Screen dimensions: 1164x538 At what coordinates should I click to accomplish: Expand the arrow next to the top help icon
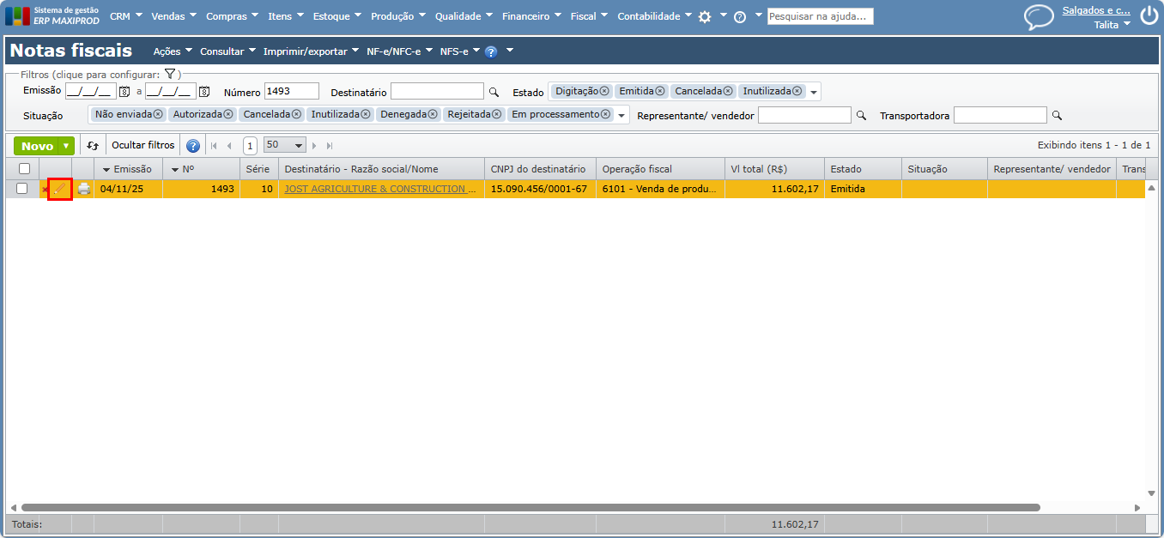[x=759, y=15]
